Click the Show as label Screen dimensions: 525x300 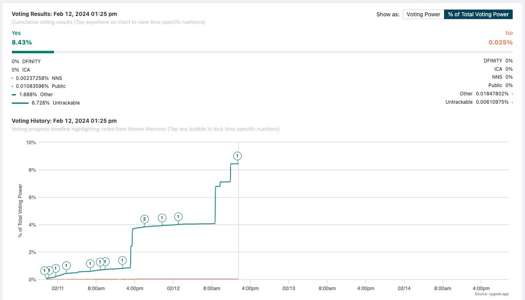pyautogui.click(x=388, y=14)
